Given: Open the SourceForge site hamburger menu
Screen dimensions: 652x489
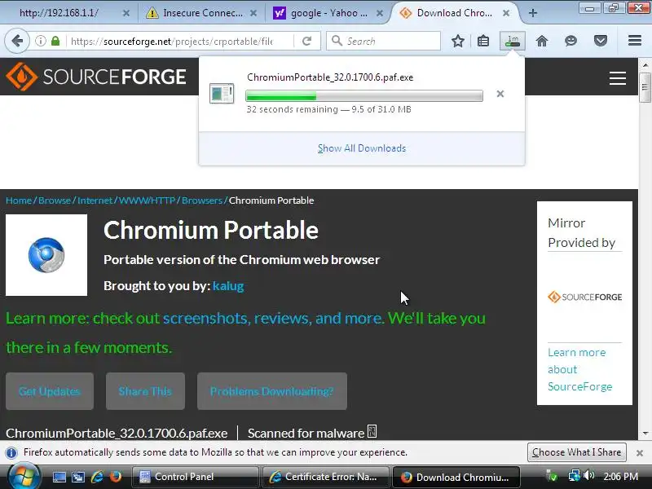Looking at the screenshot, I should click(618, 77).
